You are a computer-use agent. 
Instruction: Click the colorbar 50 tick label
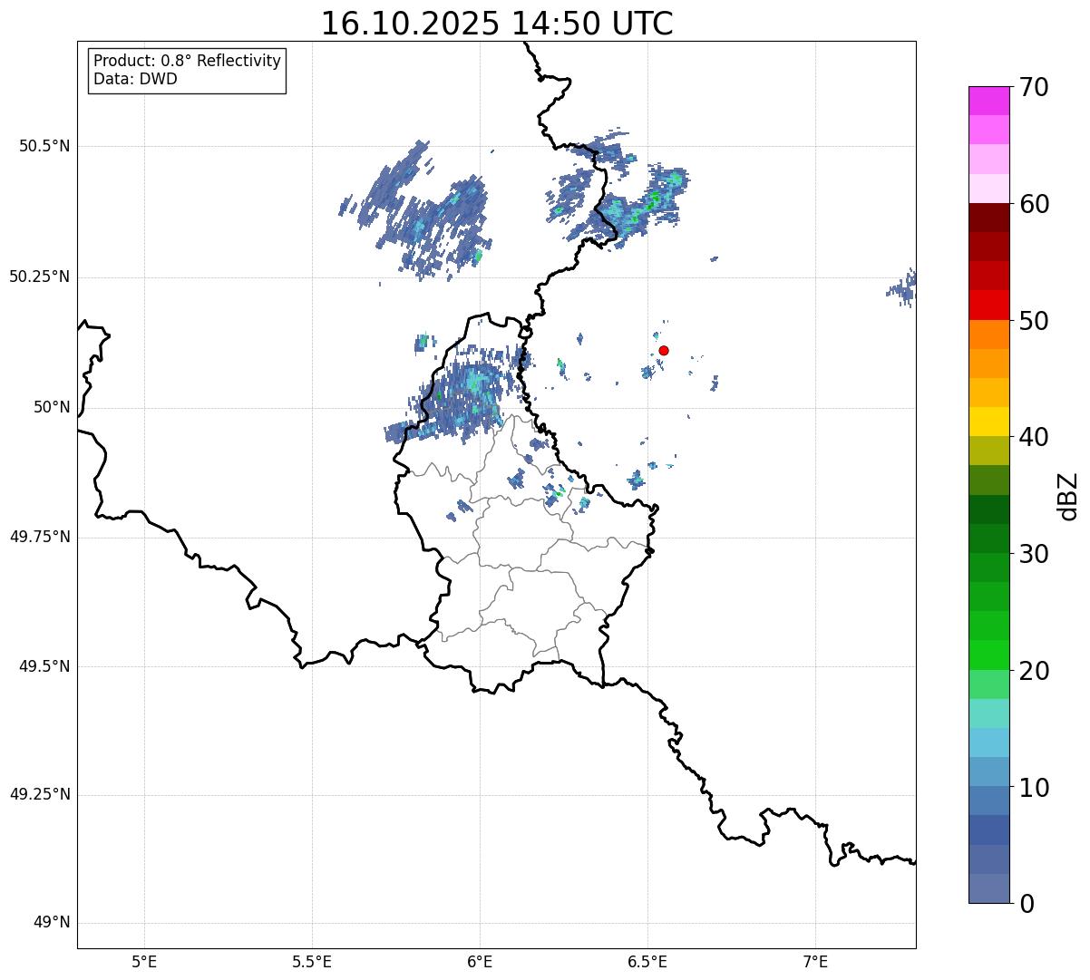coord(1034,321)
